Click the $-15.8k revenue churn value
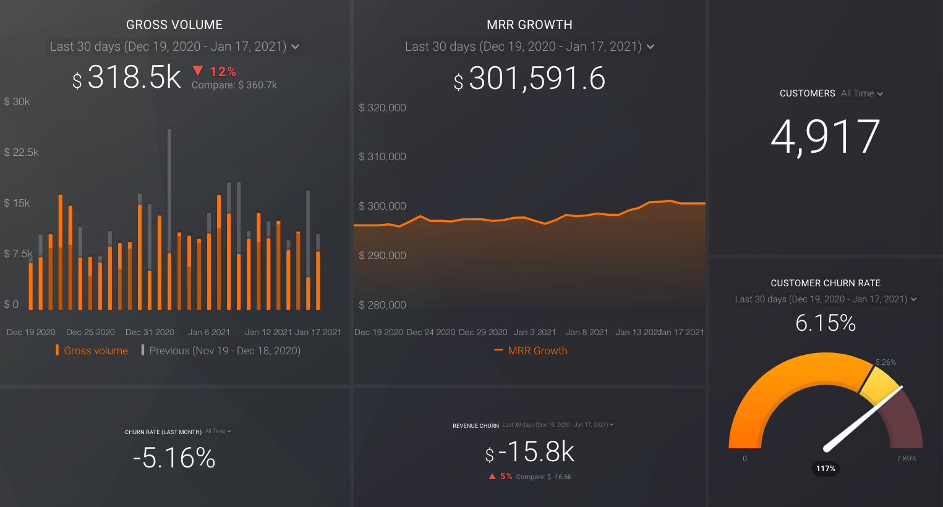 [529, 452]
